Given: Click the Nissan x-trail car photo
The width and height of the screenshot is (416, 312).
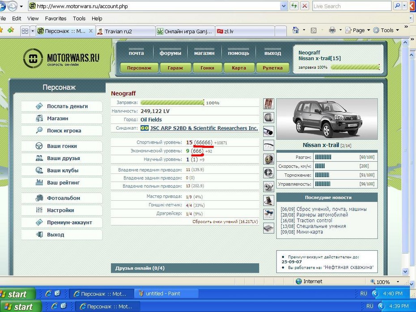Looking at the screenshot, I should 327,119.
